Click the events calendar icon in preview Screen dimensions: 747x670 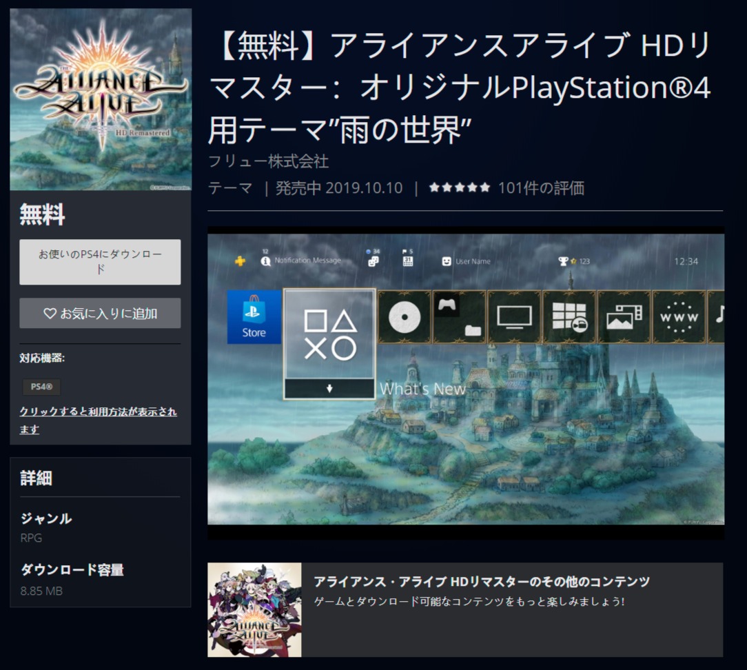(x=408, y=261)
